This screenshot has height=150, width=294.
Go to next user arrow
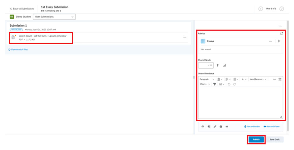coord(282,9)
